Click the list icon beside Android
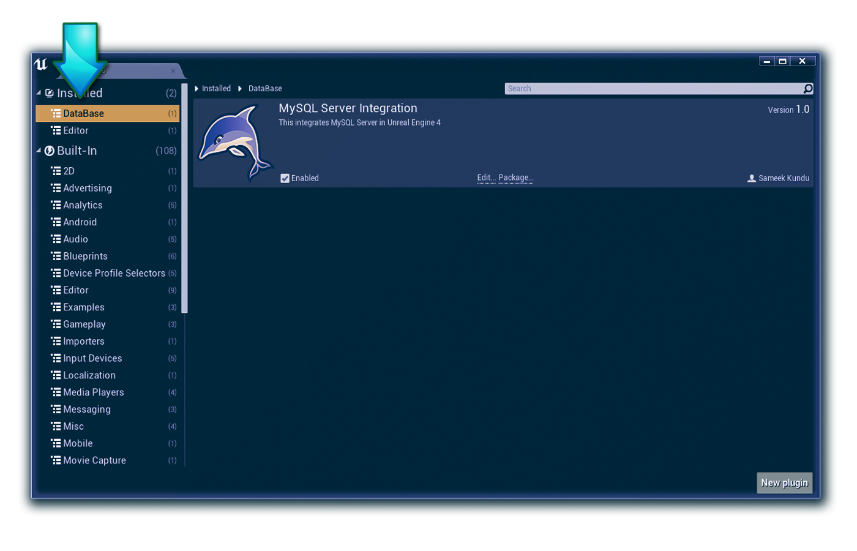 click(x=56, y=222)
